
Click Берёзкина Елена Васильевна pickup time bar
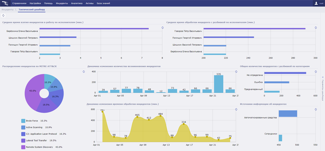(x=94, y=28)
